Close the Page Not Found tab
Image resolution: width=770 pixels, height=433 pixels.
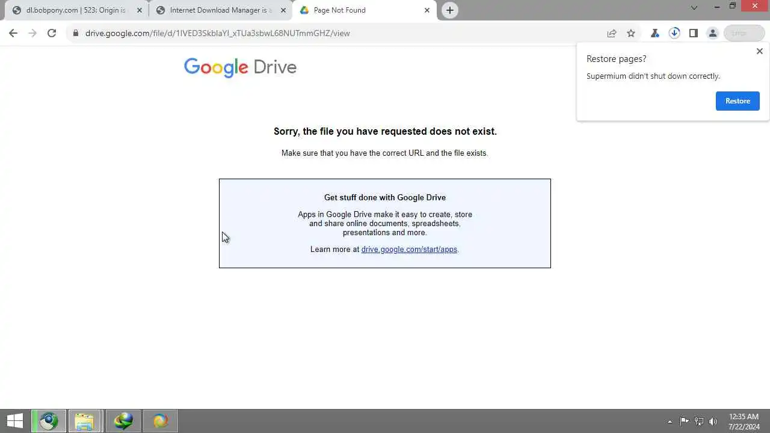(427, 10)
